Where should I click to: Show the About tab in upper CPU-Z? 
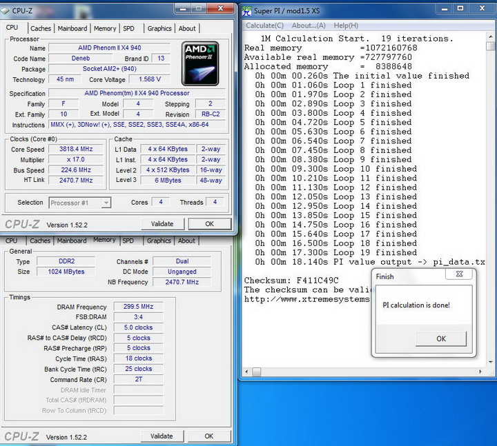click(187, 28)
